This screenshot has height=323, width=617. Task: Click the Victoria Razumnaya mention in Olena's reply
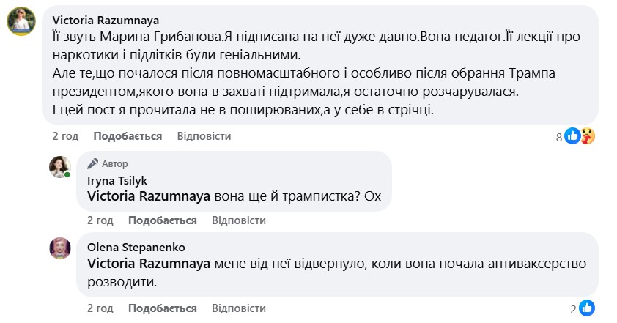149,263
